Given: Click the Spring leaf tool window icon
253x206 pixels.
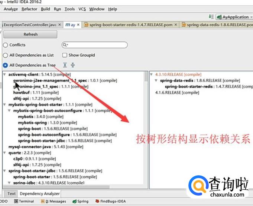Looking at the screenshot, I should (74, 201).
